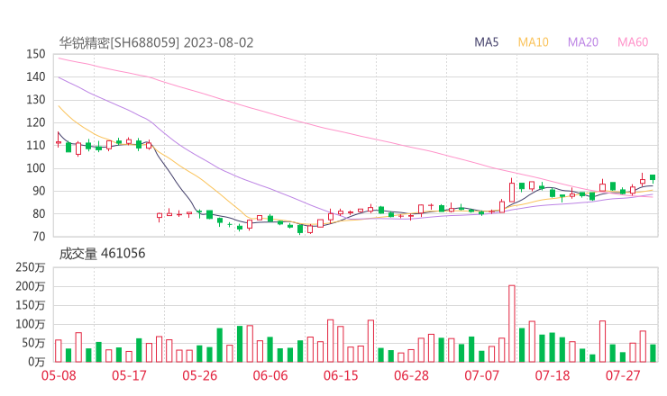The image size is (667, 396).
Task: Select the last green candlestick on the far right
Action: point(653,178)
